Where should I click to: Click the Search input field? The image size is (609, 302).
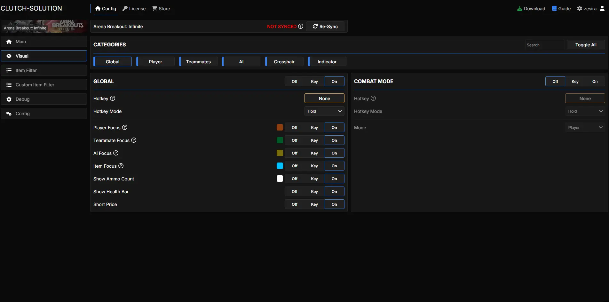coord(545,45)
